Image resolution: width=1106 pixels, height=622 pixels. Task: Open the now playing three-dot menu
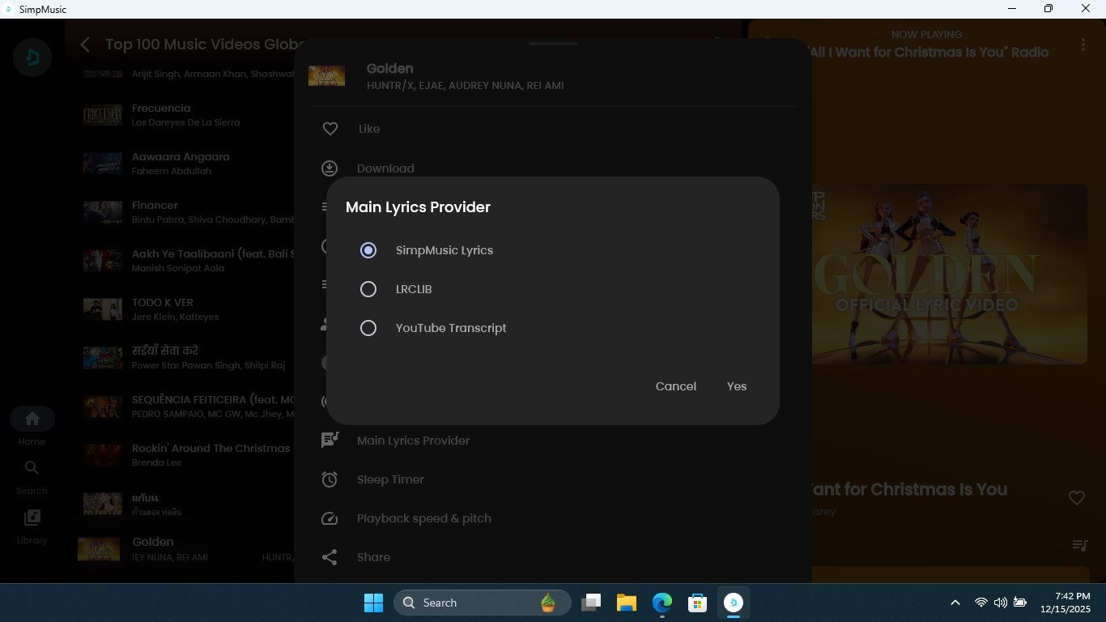pos(1083,45)
